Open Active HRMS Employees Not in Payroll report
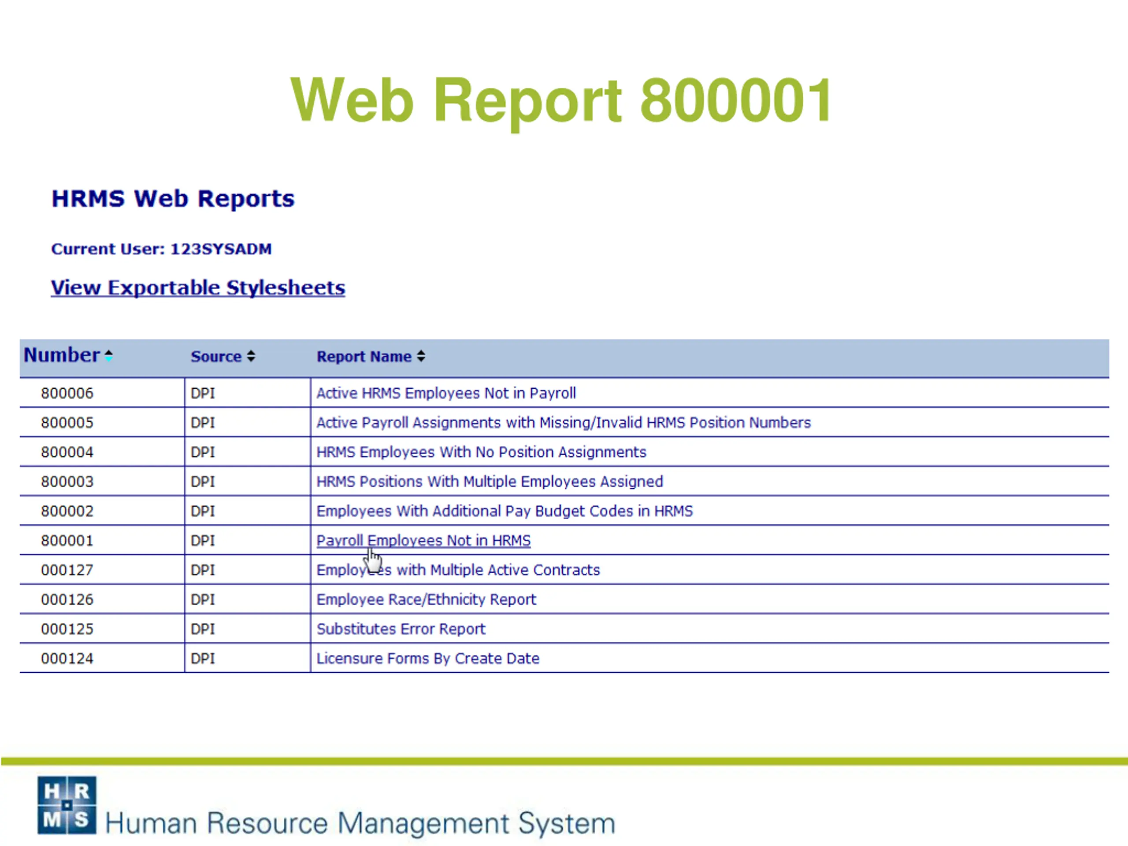This screenshot has height=846, width=1128. click(446, 393)
